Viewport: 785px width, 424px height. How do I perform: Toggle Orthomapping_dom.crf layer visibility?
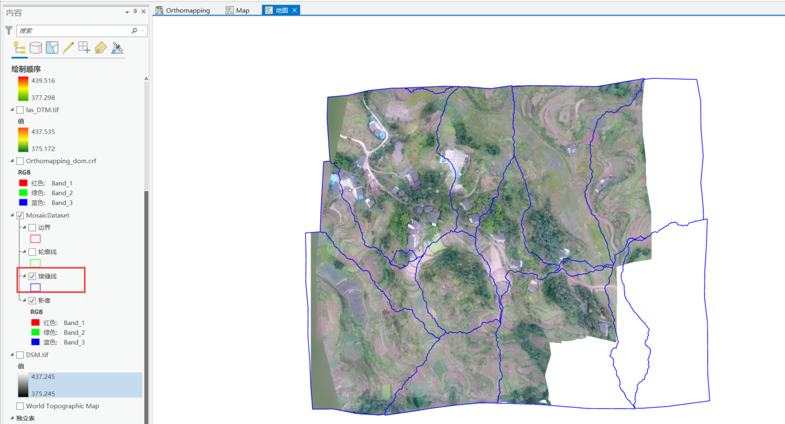(20, 161)
